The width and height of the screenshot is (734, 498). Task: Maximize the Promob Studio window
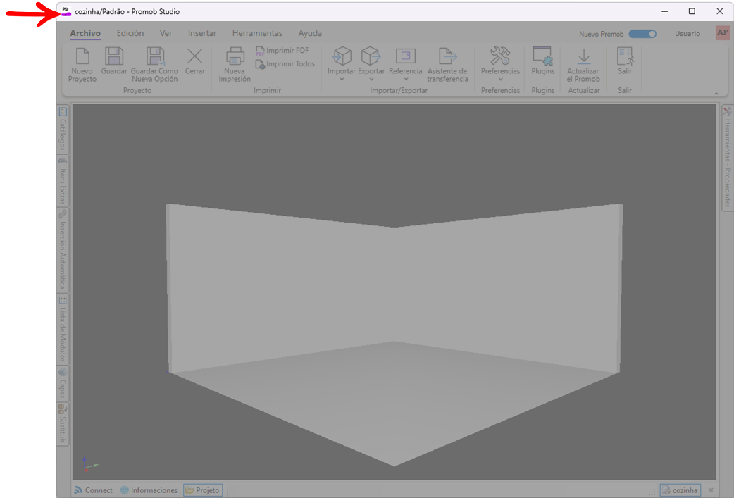692,11
